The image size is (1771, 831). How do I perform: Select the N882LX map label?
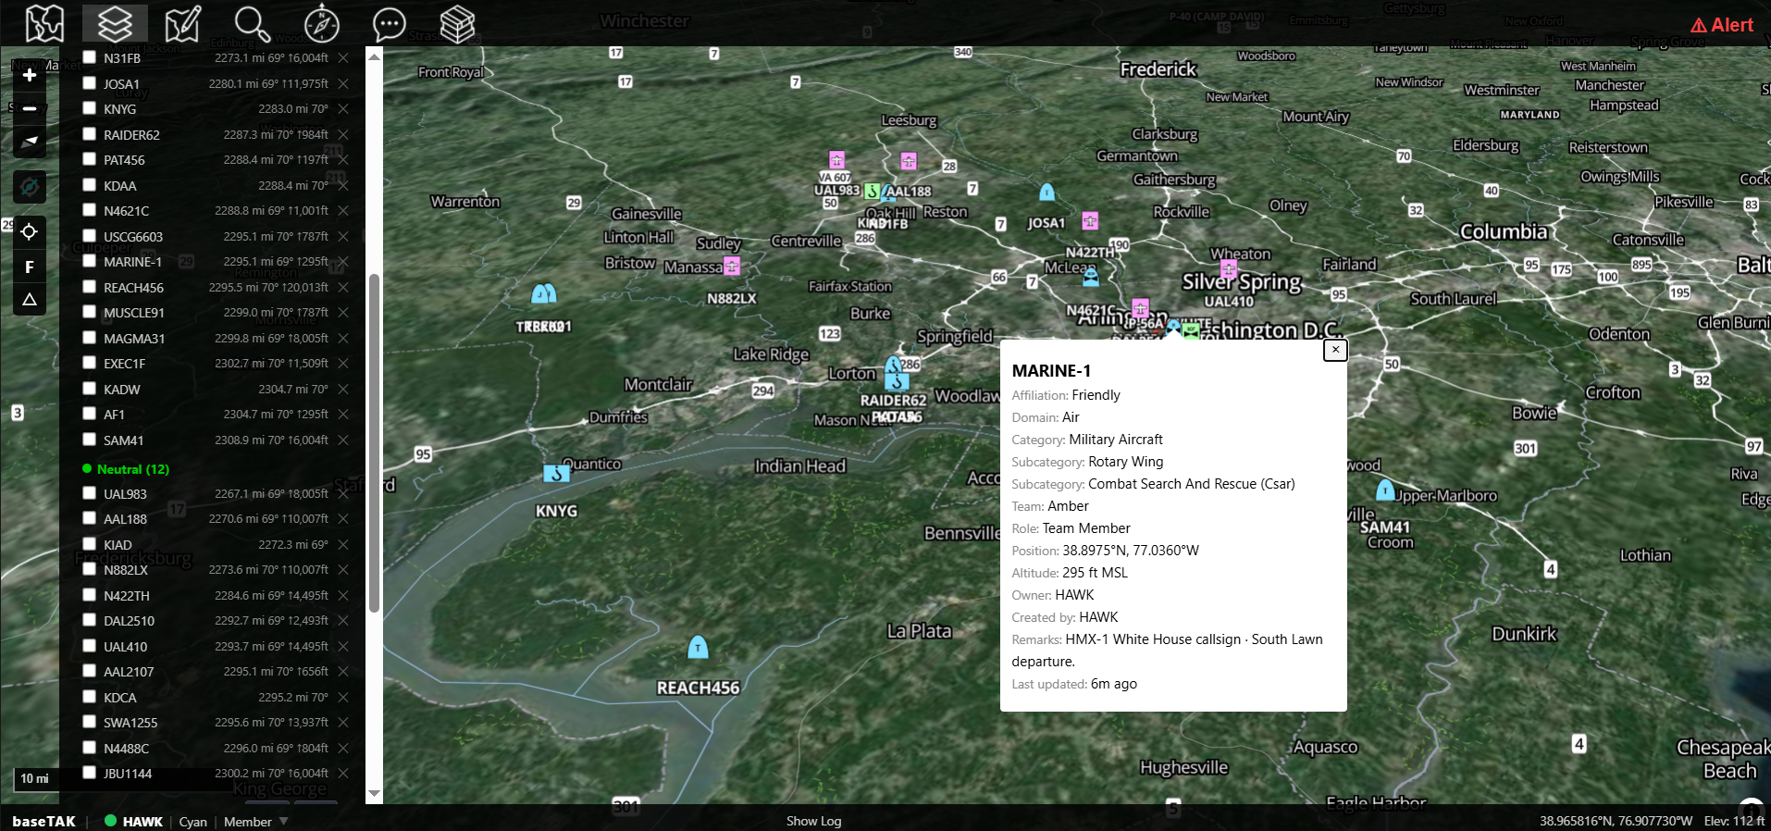click(x=731, y=298)
